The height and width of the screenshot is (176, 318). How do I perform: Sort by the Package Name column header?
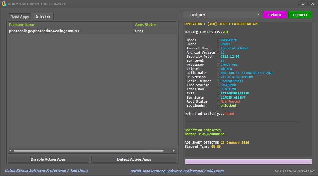22,25
